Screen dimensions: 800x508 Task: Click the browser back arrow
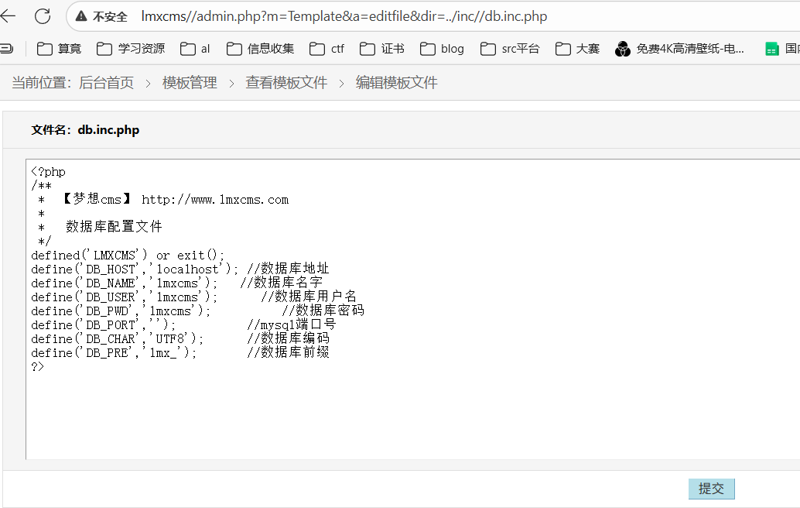[9, 16]
